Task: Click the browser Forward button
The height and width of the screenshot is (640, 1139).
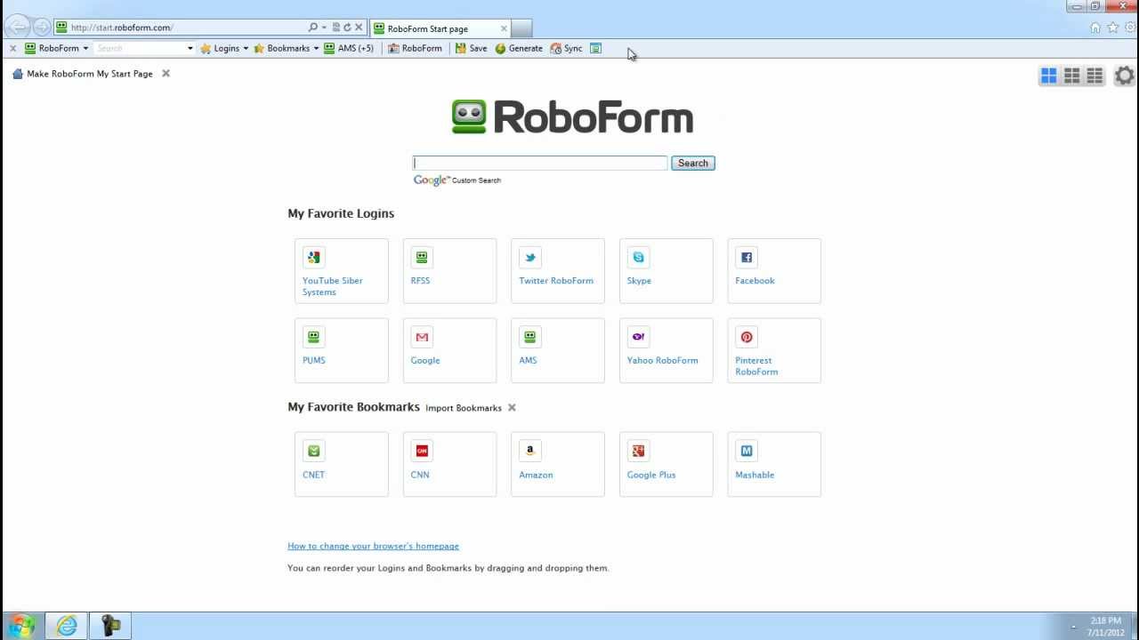Action: [42, 28]
